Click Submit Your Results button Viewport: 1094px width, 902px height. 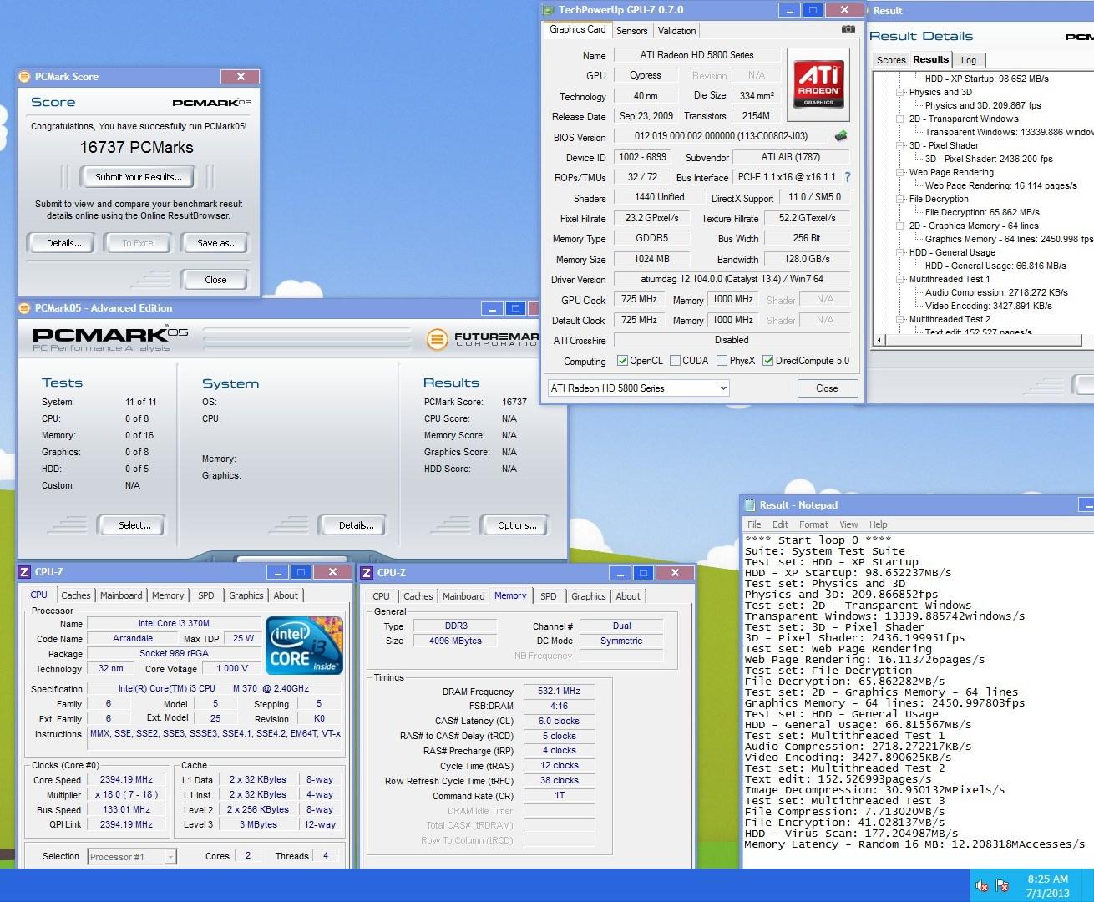[x=138, y=177]
